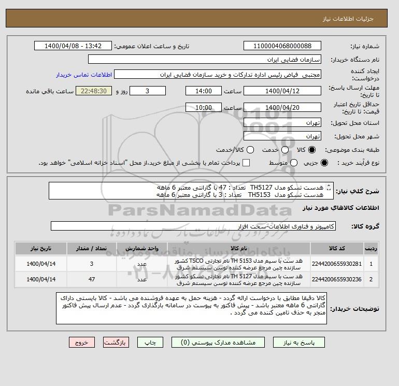Click the goods group field سخت افزار
This screenshot has width=399, height=386.
click(x=193, y=226)
